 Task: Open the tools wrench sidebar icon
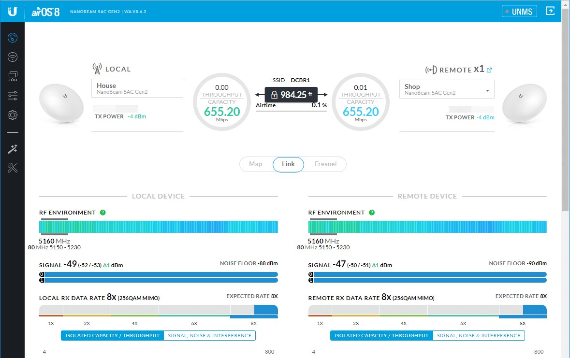coord(13,168)
